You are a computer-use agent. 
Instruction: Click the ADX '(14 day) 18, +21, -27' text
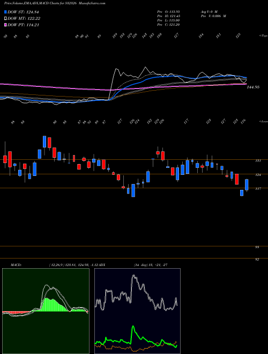point(151,265)
